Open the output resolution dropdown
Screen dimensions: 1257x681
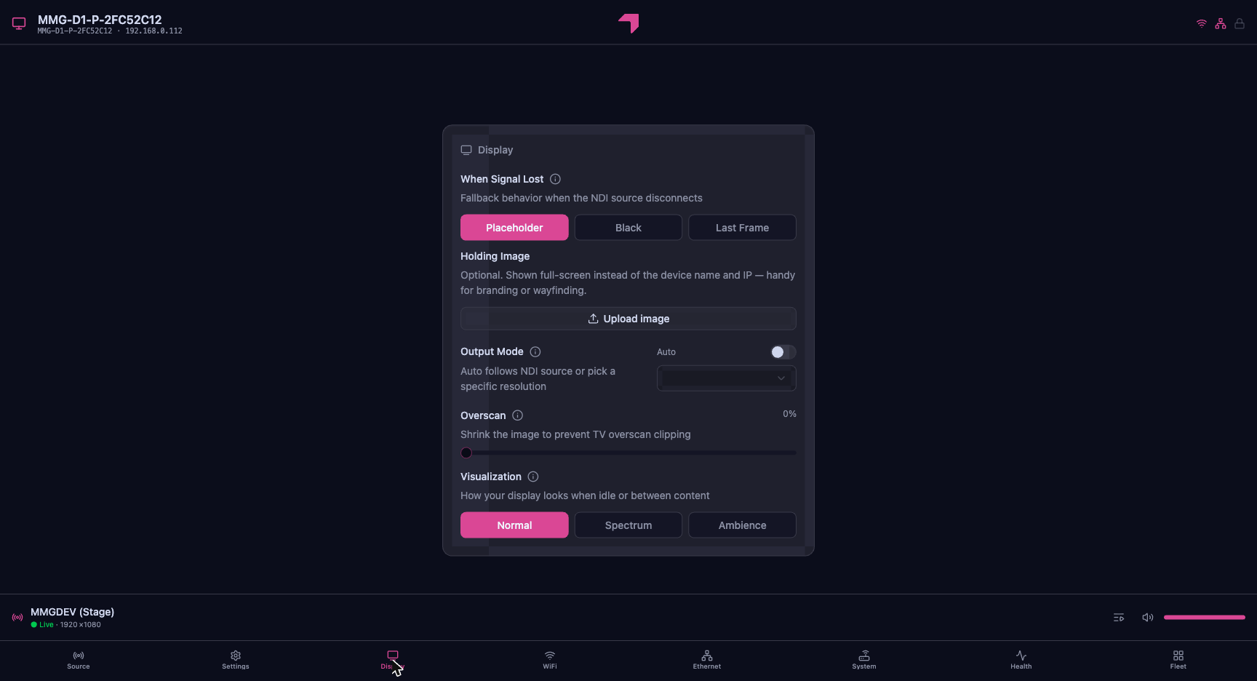click(727, 378)
